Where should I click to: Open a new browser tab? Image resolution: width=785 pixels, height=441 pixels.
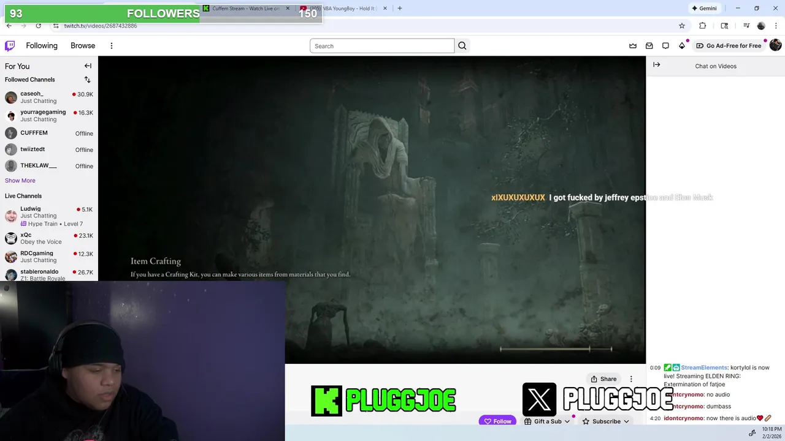pyautogui.click(x=400, y=9)
